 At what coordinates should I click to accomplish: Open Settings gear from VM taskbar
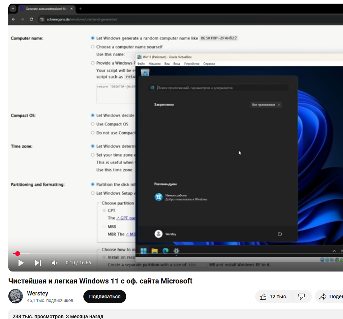coord(176,251)
